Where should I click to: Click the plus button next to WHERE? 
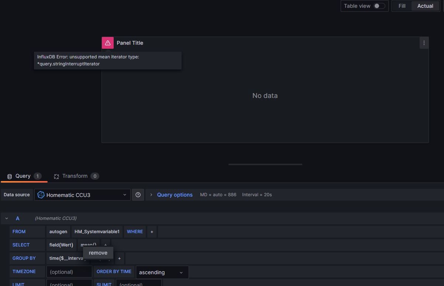point(152,232)
